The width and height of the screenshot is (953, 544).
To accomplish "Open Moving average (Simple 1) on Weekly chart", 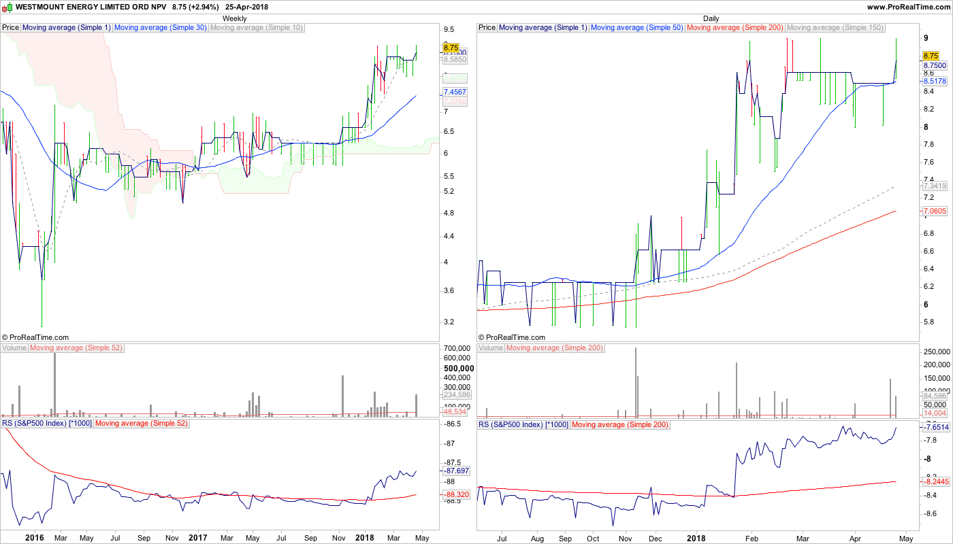I will 67,28.
